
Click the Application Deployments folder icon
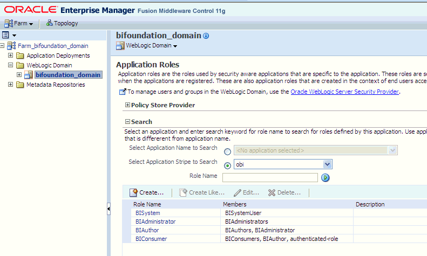tap(20, 56)
